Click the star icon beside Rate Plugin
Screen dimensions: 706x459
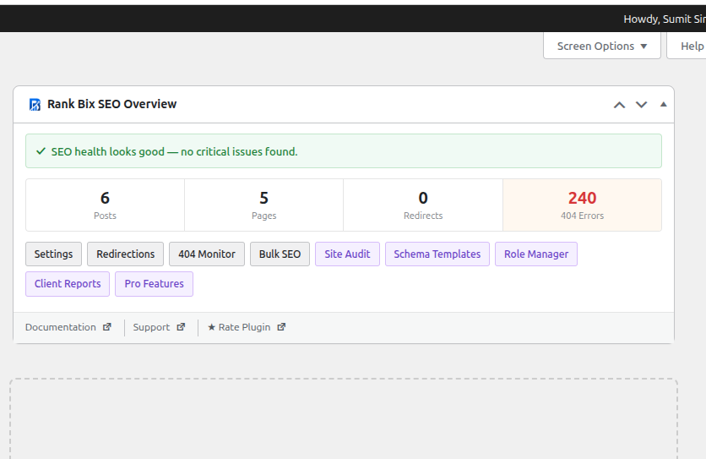coord(211,327)
